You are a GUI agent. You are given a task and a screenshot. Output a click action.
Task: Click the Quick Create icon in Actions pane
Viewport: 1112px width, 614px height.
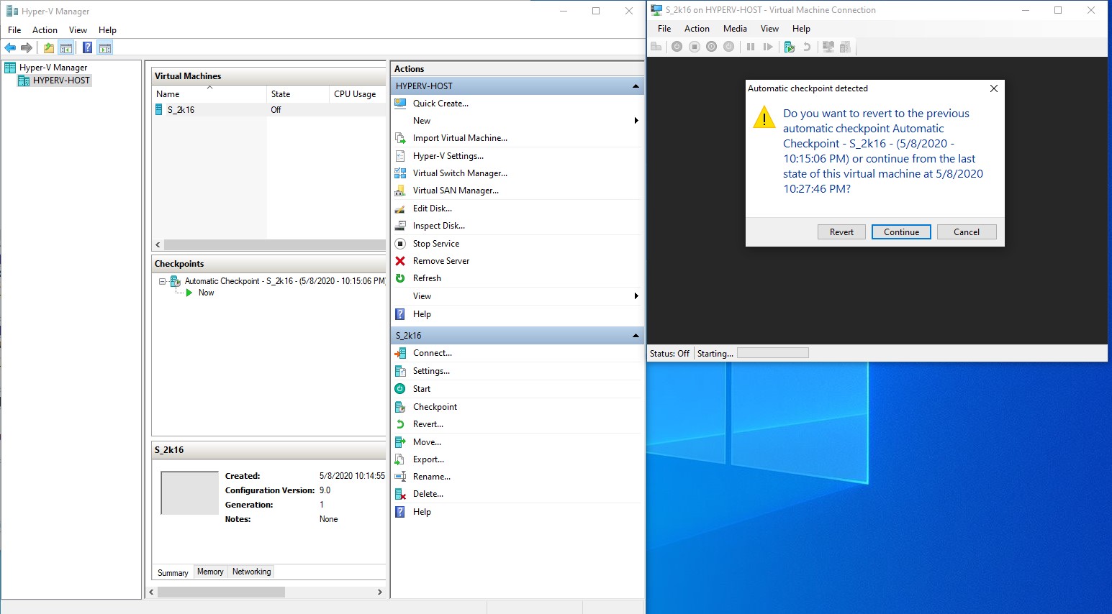(400, 104)
